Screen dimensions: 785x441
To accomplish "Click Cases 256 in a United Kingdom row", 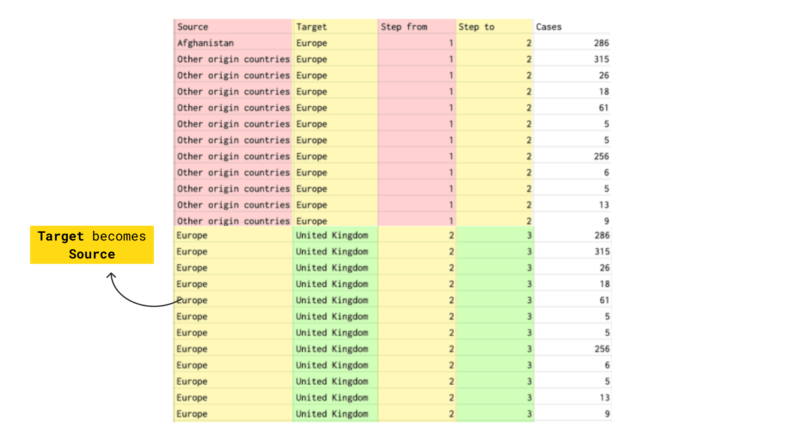I will pyautogui.click(x=602, y=349).
